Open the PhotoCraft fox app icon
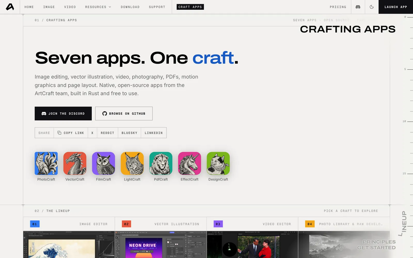The width and height of the screenshot is (413, 258). [x=46, y=163]
